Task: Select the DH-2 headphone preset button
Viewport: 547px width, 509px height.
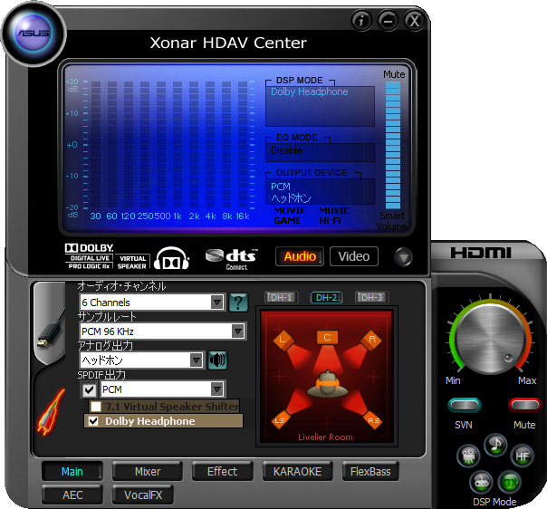Action: point(326,297)
